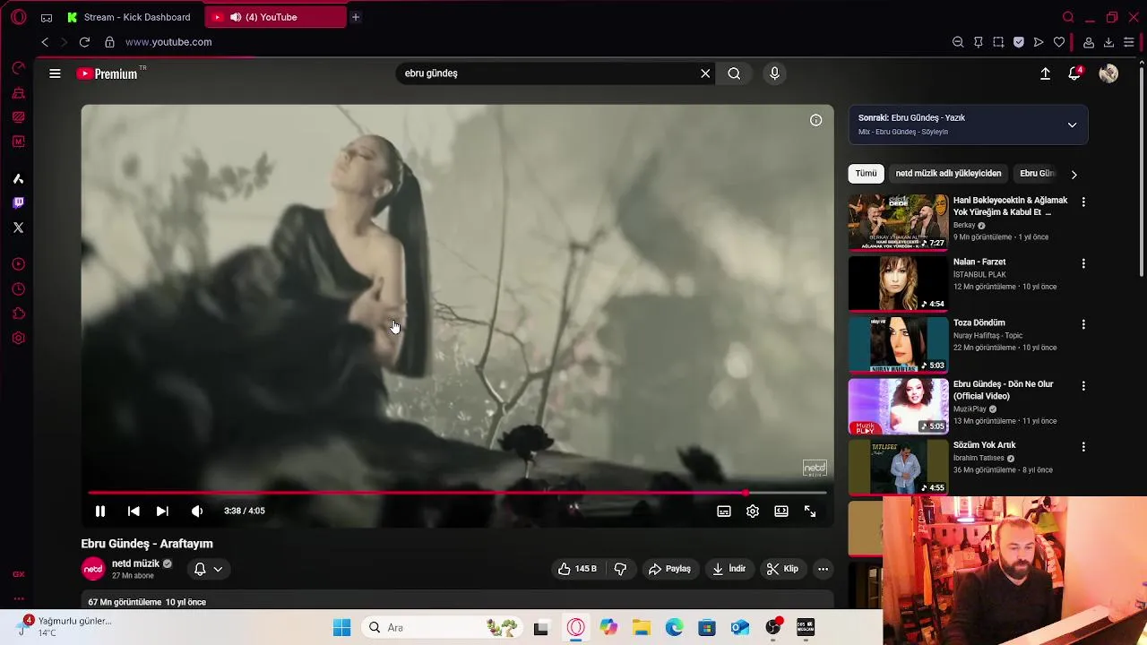Image resolution: width=1147 pixels, height=645 pixels.
Task: Toggle the ad blocker shield
Action: pos(1019,42)
